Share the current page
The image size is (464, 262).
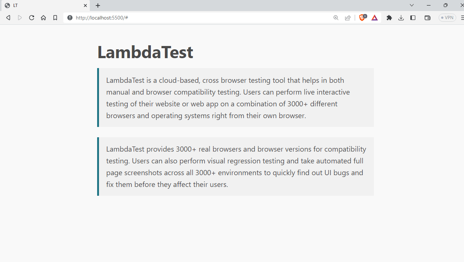(x=347, y=17)
